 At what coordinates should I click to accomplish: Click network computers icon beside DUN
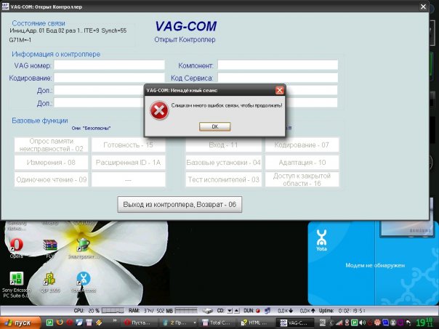267,311
